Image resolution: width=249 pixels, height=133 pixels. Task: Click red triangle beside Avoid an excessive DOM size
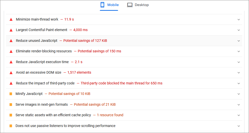pyautogui.click(x=11, y=73)
